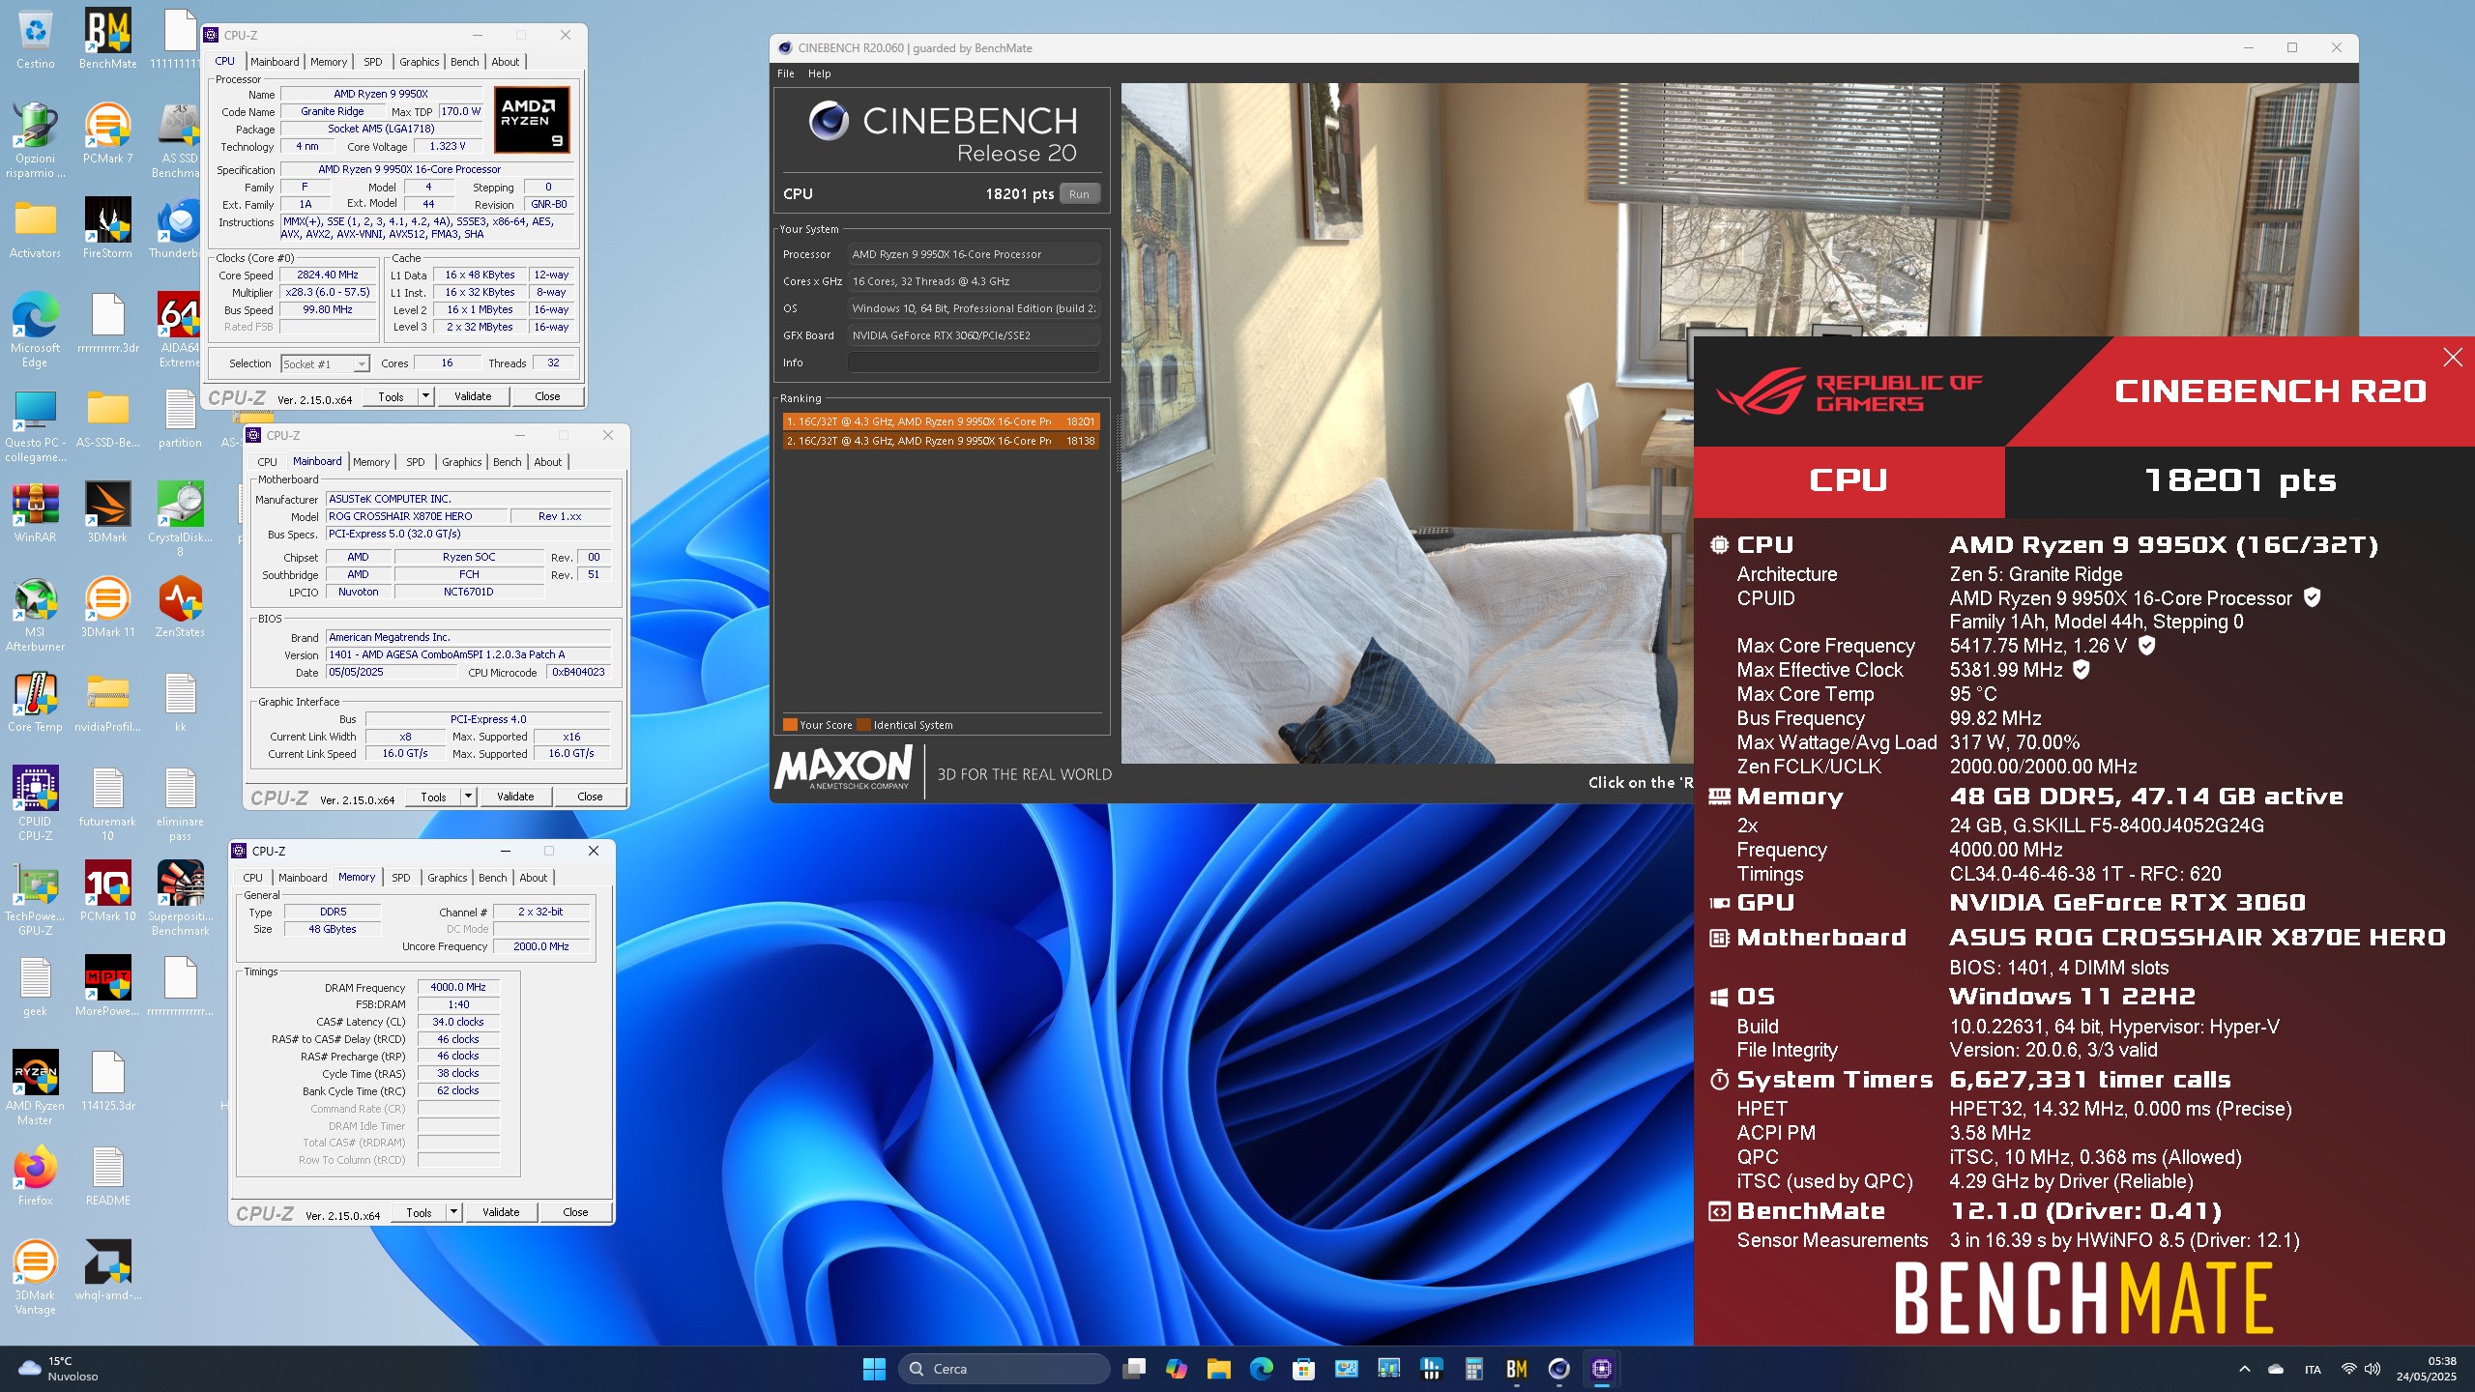Click ITA language indicator in tray

pos(2313,1369)
